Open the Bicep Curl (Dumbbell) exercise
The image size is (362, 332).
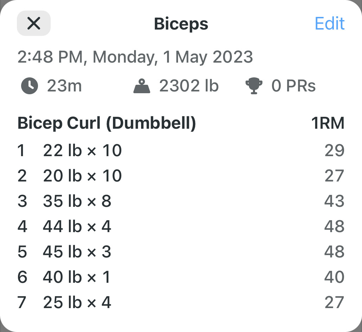tap(107, 123)
